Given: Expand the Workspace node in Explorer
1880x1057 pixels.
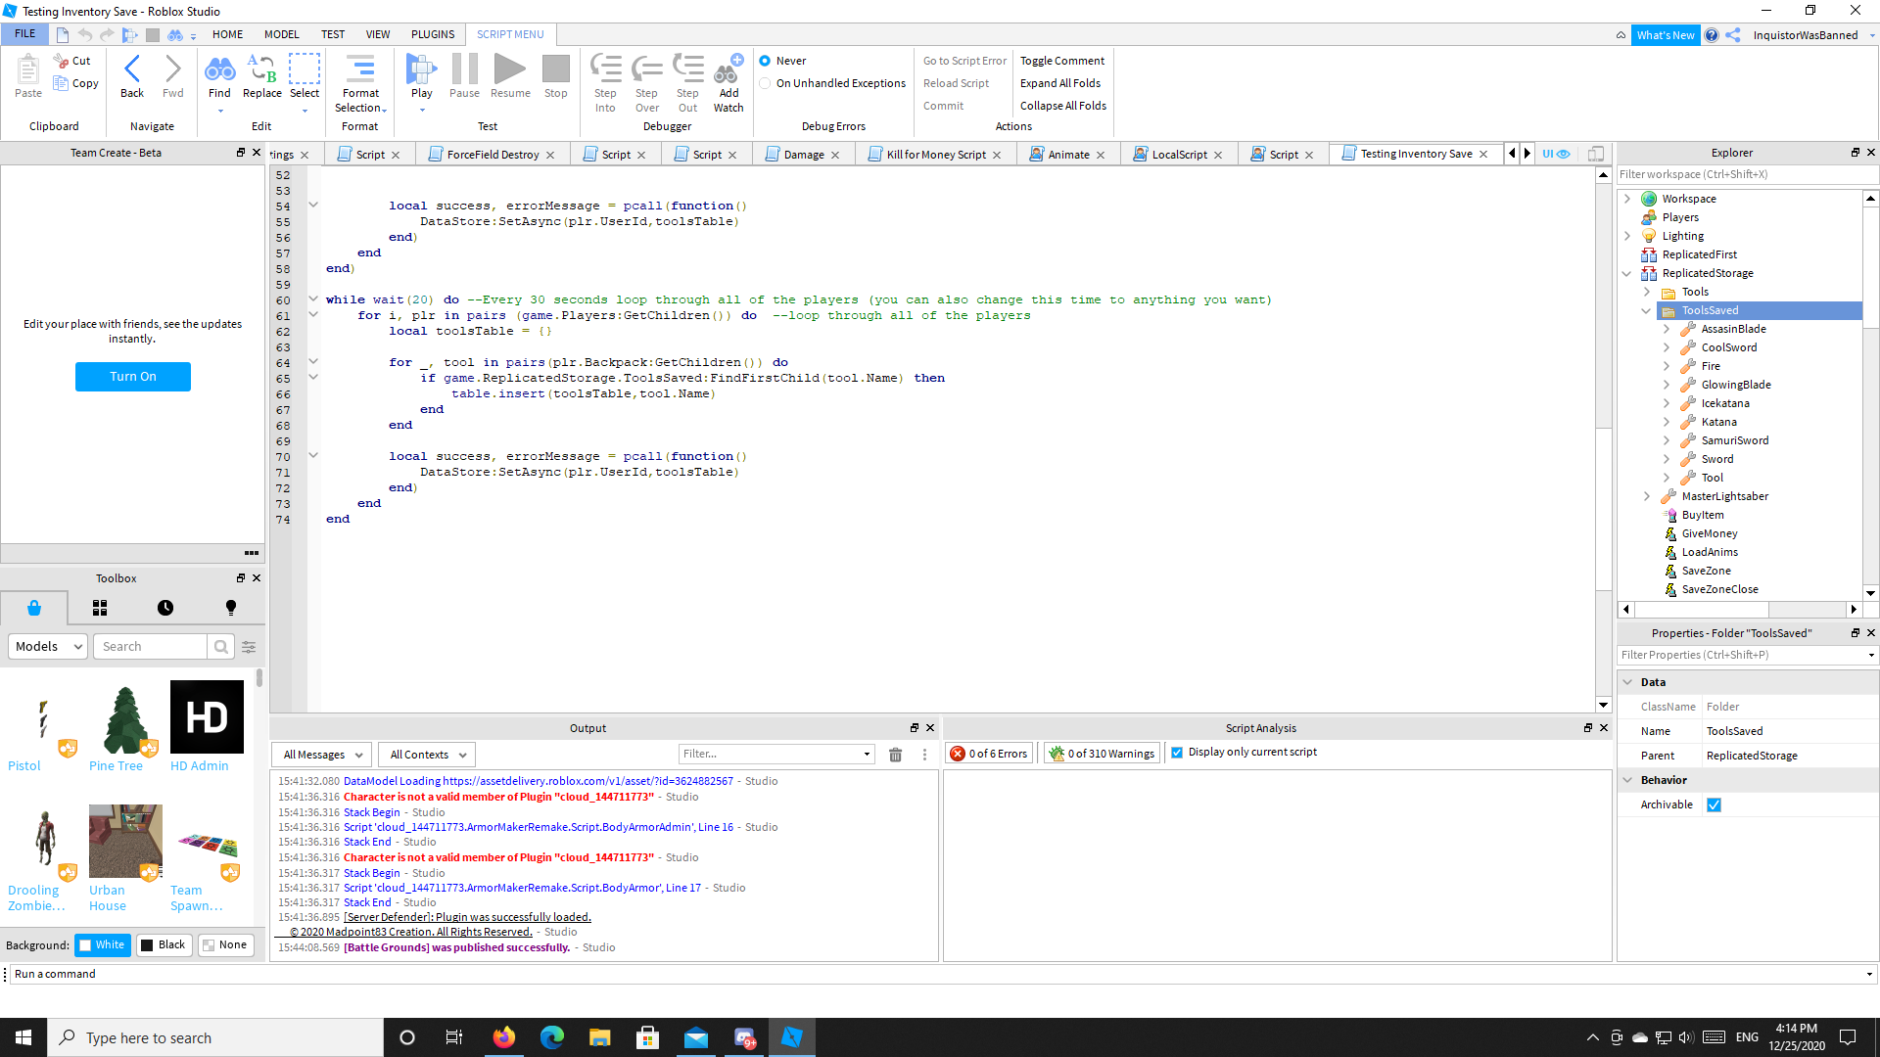Looking at the screenshot, I should (x=1627, y=198).
